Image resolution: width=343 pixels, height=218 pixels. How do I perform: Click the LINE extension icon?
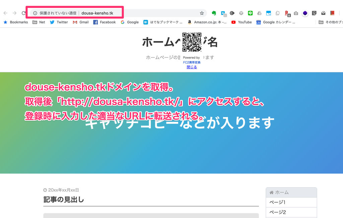pos(250,12)
